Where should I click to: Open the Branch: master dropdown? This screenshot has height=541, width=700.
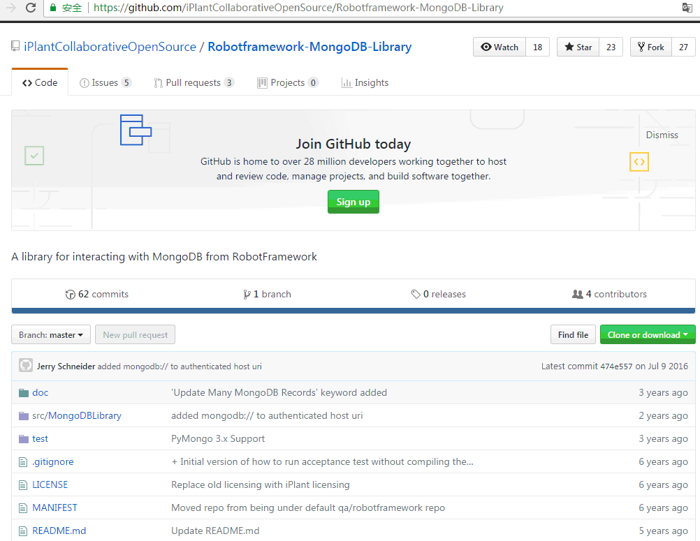[51, 335]
